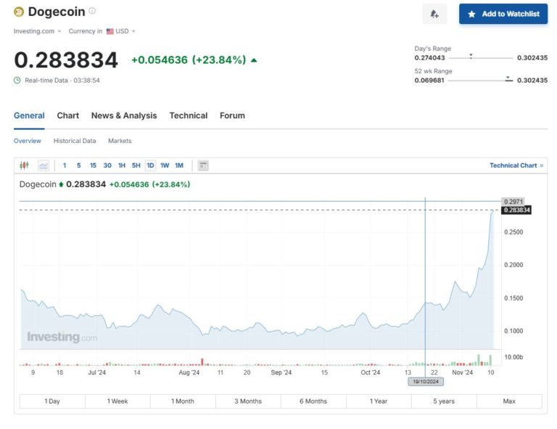Select the candlestick chart type icon
The width and height of the screenshot is (557, 429).
tap(24, 166)
